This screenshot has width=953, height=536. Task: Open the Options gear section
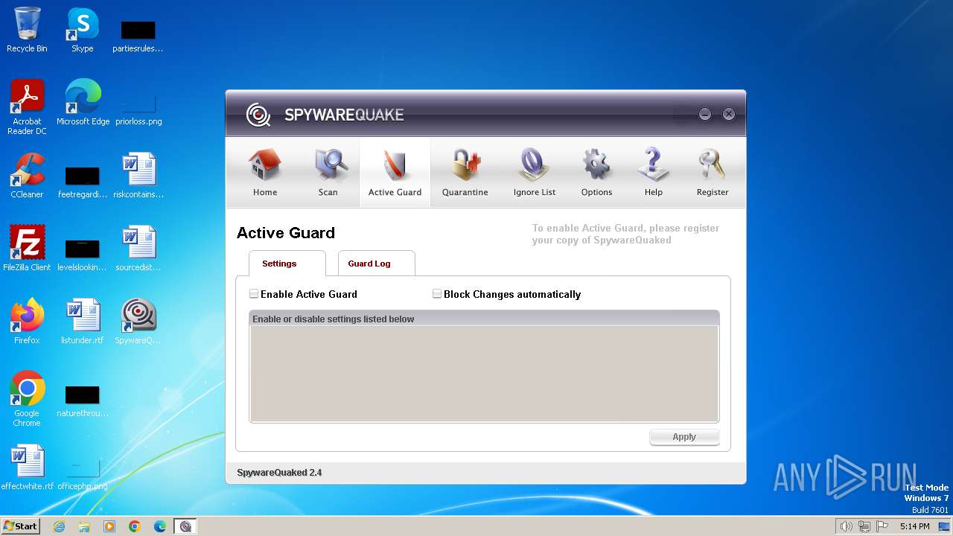[596, 173]
